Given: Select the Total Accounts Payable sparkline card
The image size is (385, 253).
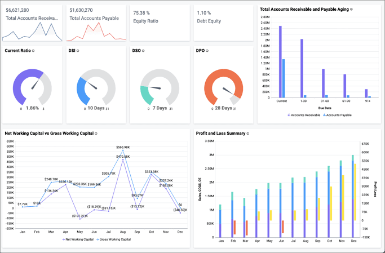Looking at the screenshot, I should click(96, 23).
